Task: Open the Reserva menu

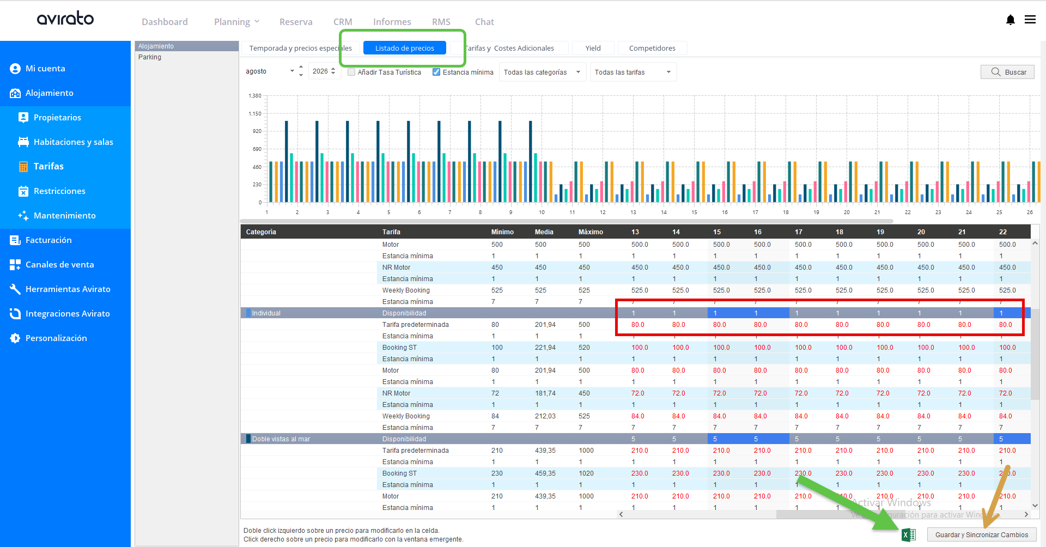Action: point(296,22)
